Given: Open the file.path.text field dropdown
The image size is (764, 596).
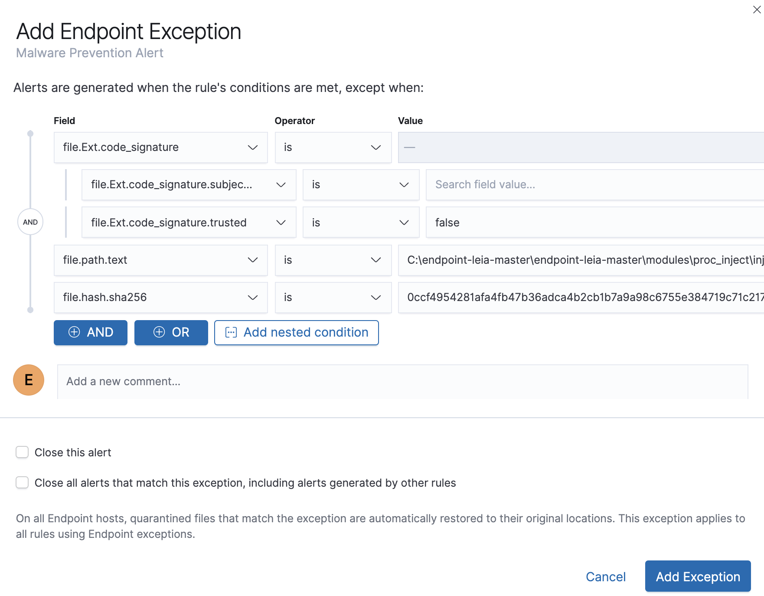Looking at the screenshot, I should [253, 260].
